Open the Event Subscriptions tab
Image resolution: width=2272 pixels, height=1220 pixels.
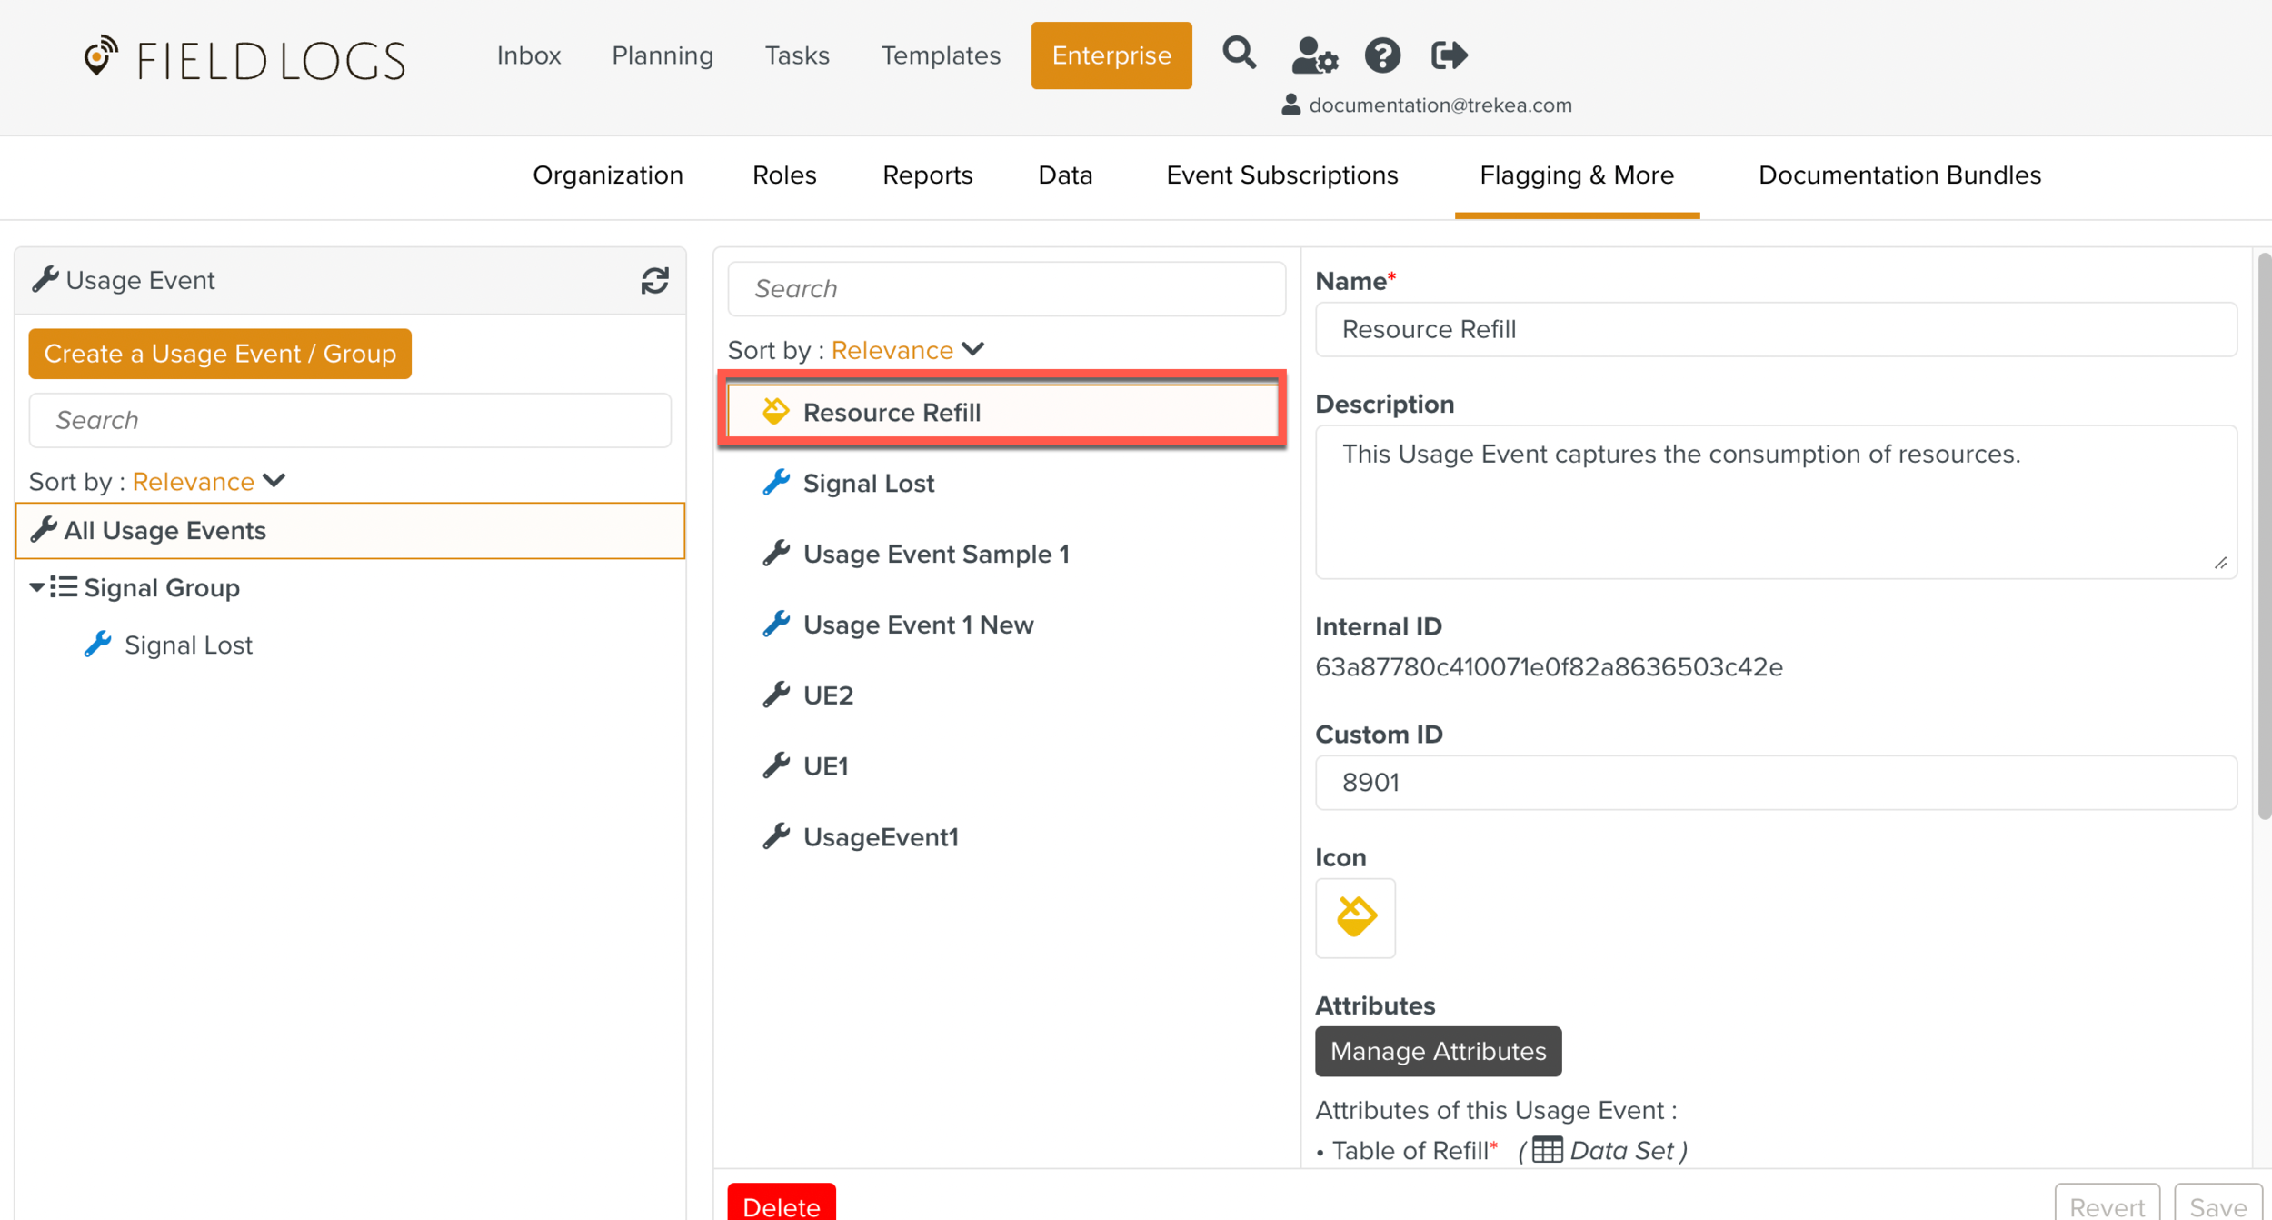point(1281,175)
